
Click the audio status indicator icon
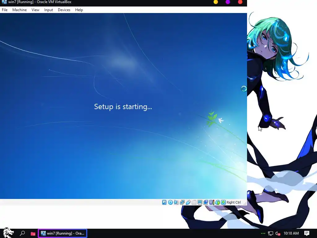(x=176, y=202)
